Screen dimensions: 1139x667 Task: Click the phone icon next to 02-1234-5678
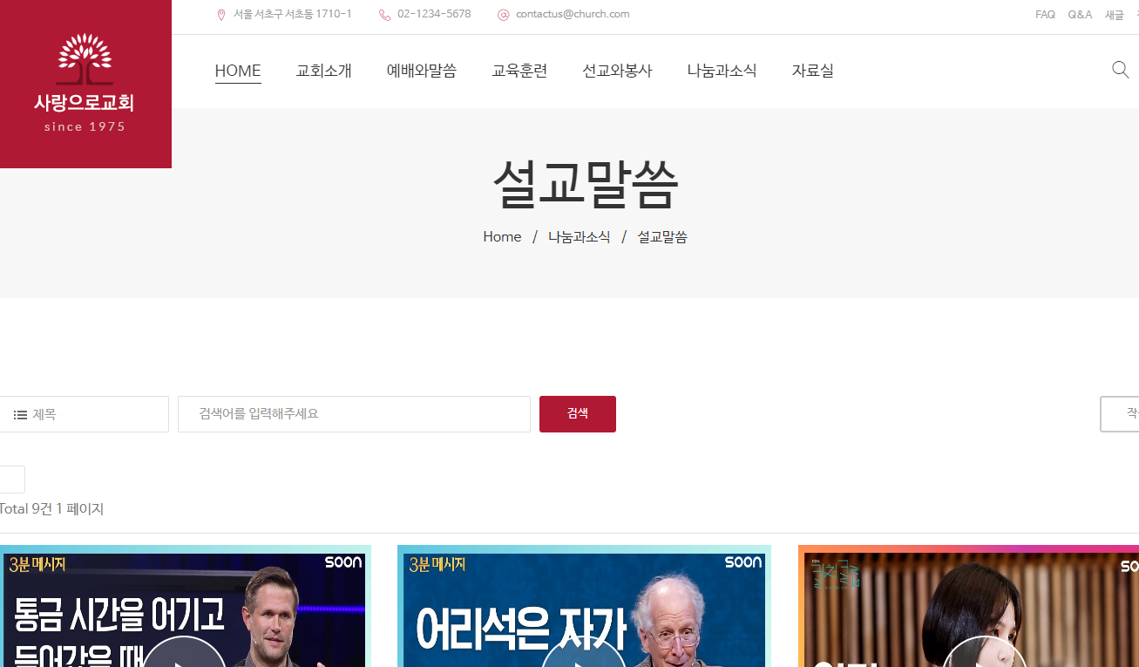click(383, 14)
